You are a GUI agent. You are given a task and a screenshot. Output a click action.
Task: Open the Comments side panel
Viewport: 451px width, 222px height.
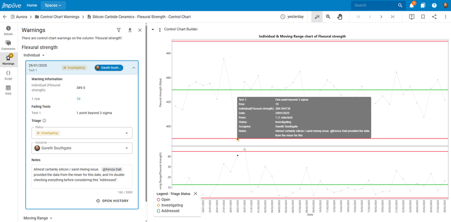point(8,45)
